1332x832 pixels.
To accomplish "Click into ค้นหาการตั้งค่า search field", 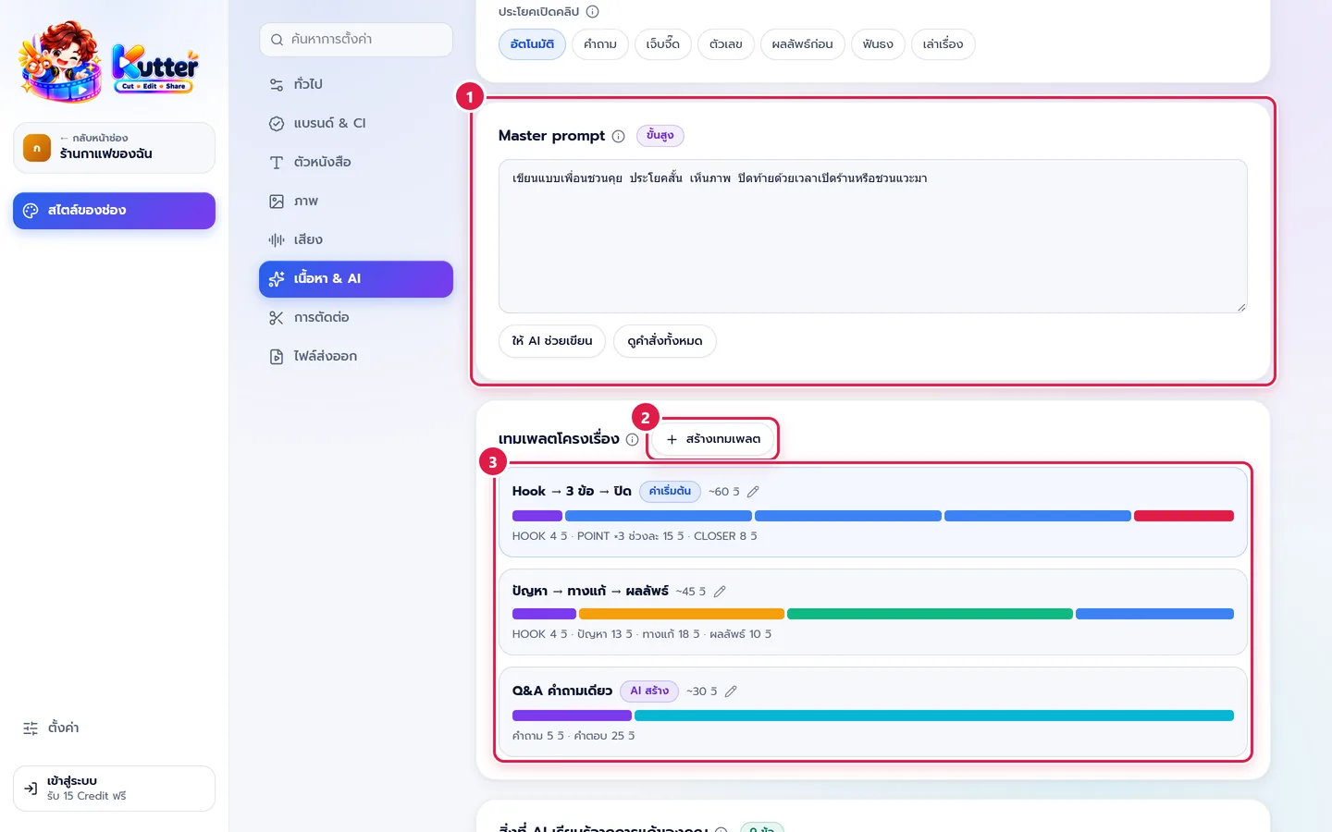I will pos(356,40).
